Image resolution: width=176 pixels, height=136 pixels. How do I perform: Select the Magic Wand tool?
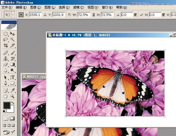point(12,39)
